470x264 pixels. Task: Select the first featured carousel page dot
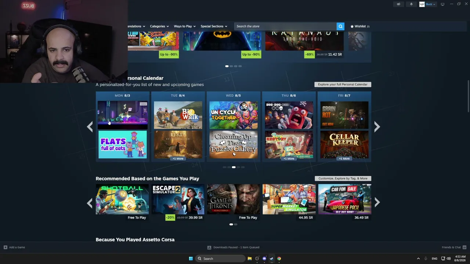tap(227, 66)
